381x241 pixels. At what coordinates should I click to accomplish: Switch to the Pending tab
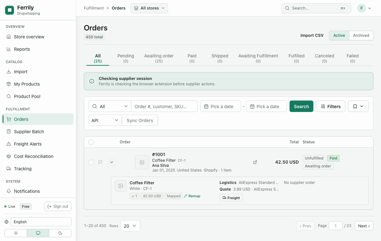pos(126,58)
